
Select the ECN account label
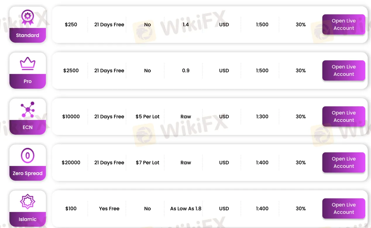pyautogui.click(x=28, y=127)
